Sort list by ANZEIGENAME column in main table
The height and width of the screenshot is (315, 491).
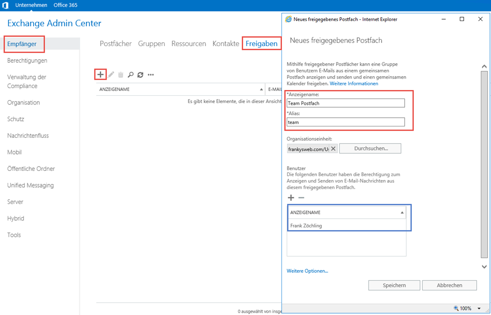[x=180, y=89]
